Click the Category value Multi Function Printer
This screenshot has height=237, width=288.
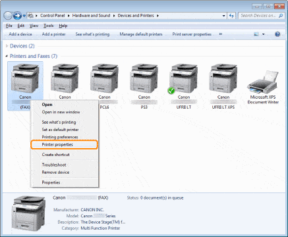(x=100, y=228)
